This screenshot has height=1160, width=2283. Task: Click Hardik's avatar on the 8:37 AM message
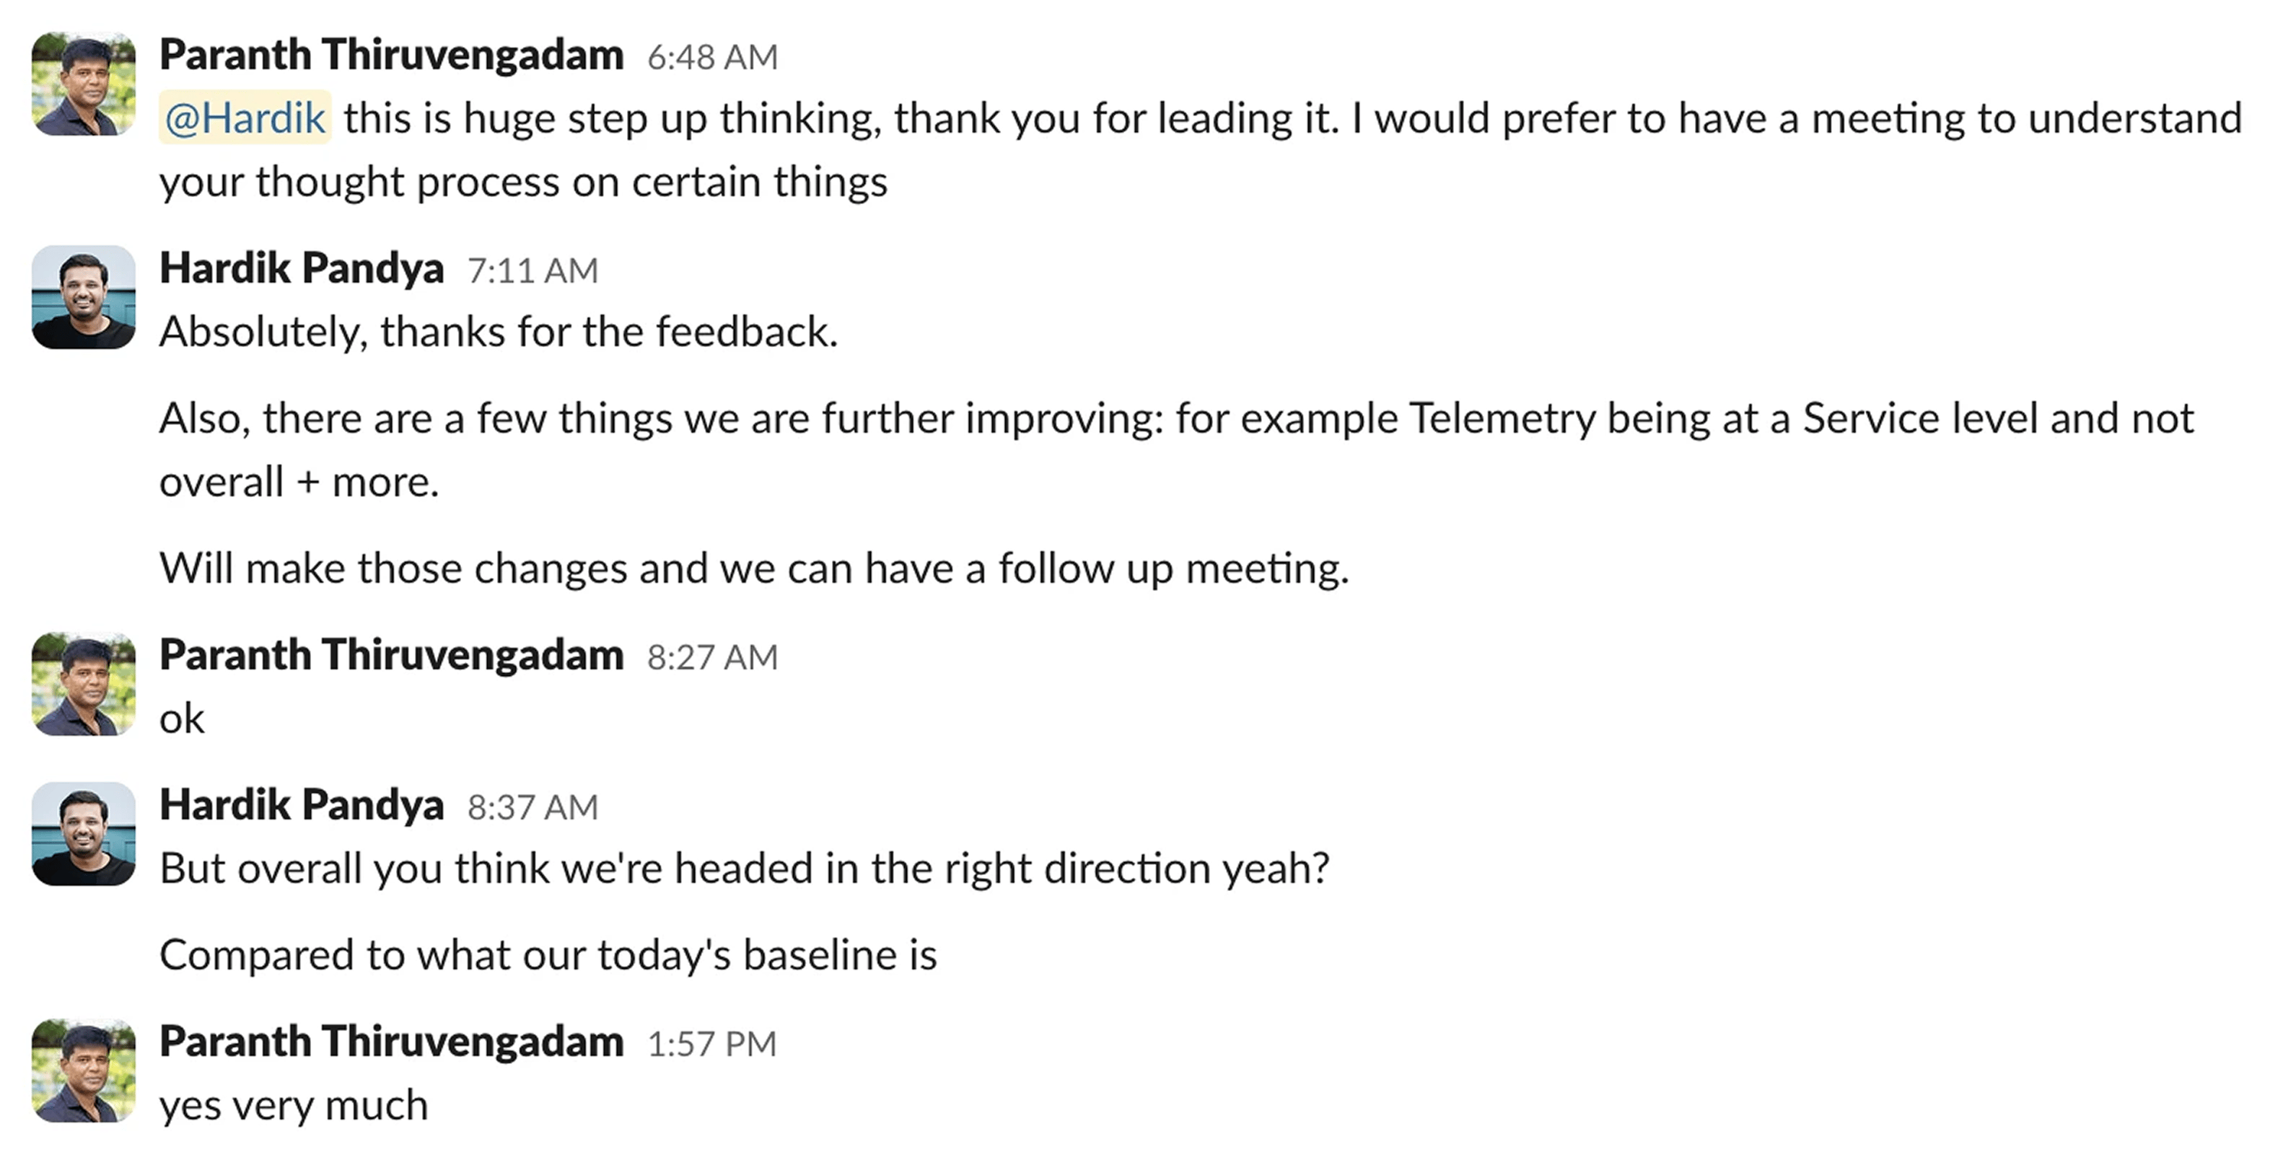[x=83, y=833]
